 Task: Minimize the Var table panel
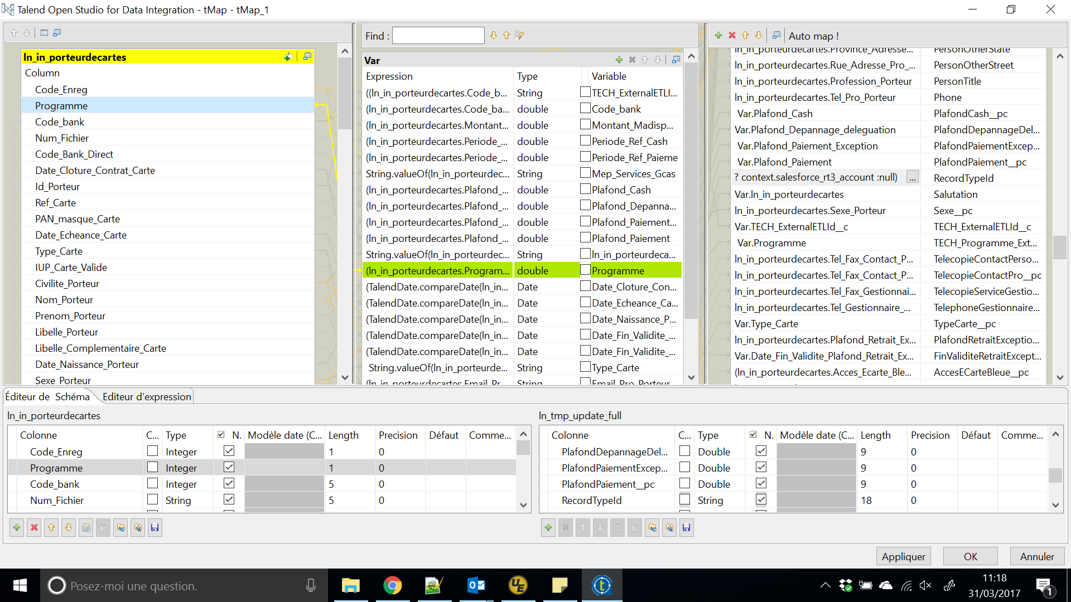pos(676,60)
